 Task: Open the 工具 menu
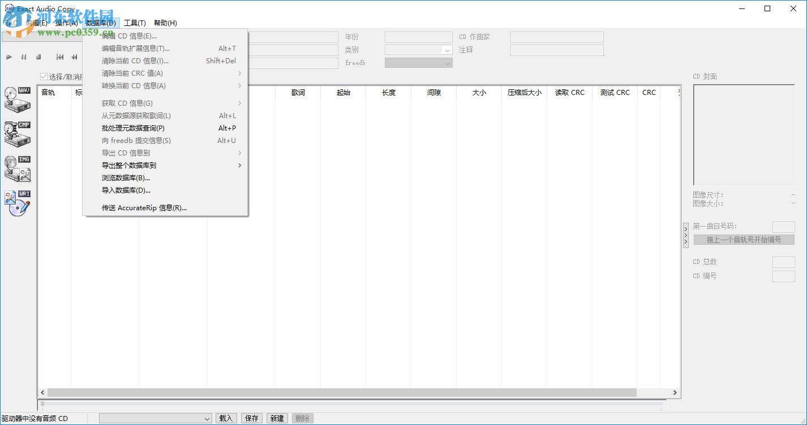pos(134,23)
